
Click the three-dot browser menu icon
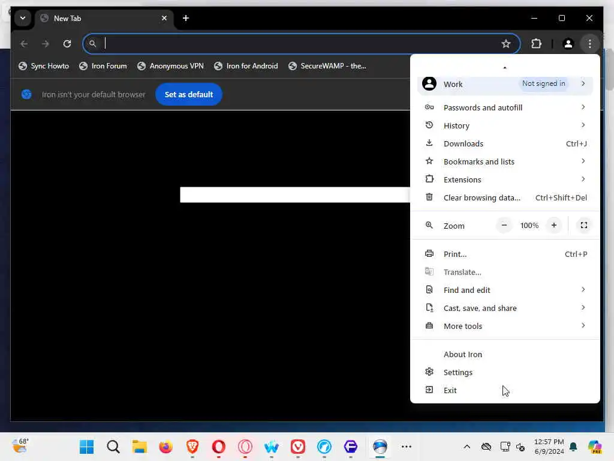[x=590, y=43]
